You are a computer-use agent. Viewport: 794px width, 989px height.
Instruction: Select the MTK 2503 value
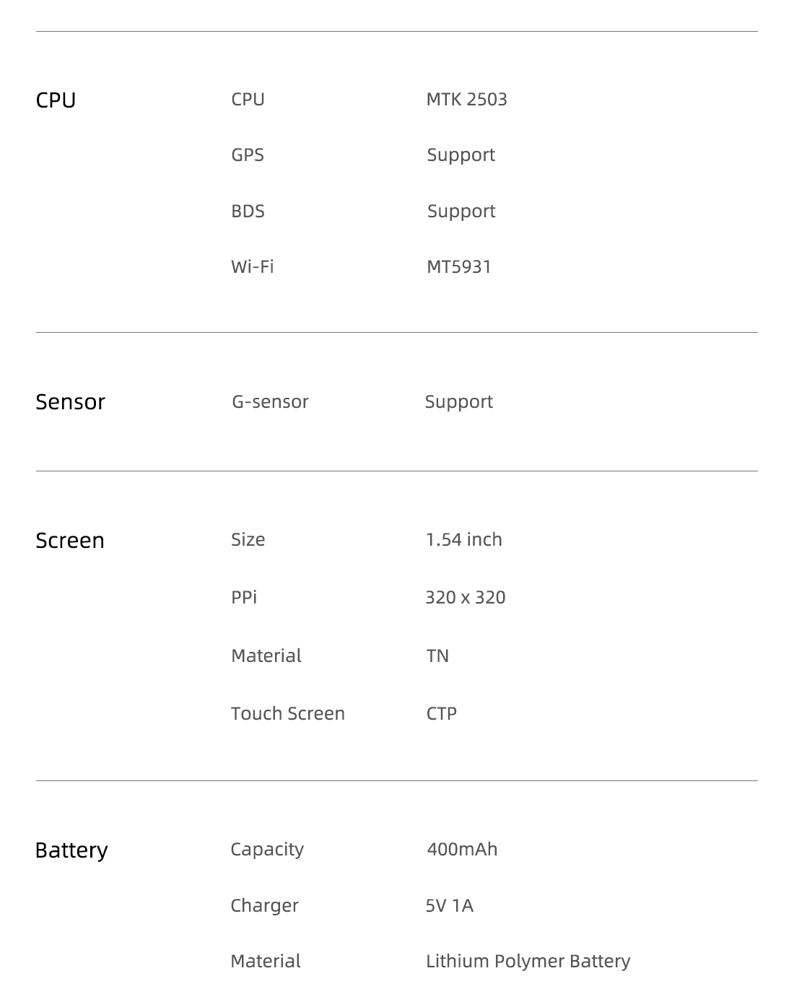tap(466, 99)
